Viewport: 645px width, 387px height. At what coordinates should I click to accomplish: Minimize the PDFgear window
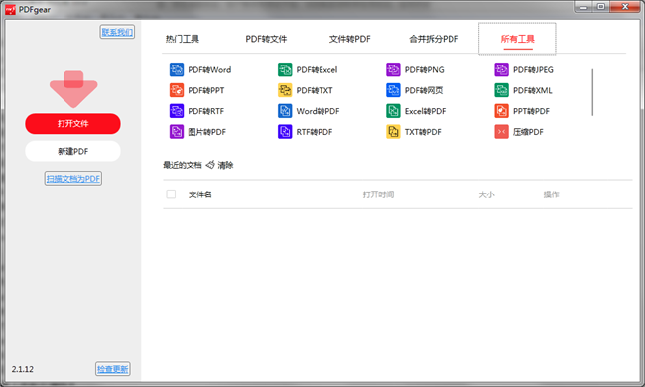click(x=583, y=7)
